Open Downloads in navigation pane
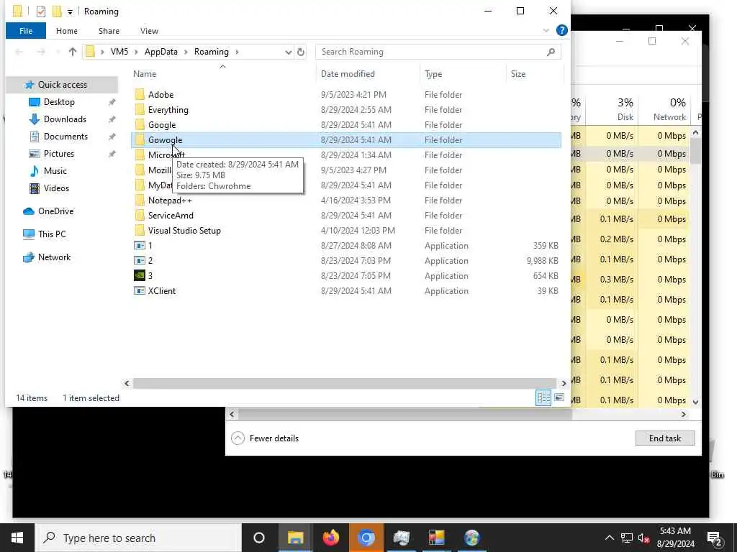The height and width of the screenshot is (552, 737). click(65, 119)
